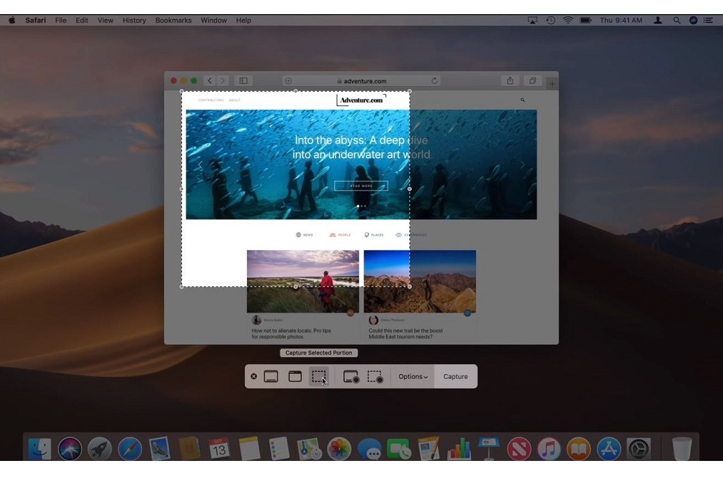Toggle the Safari sidebar button
Image resolution: width=723 pixels, height=480 pixels.
(x=244, y=80)
